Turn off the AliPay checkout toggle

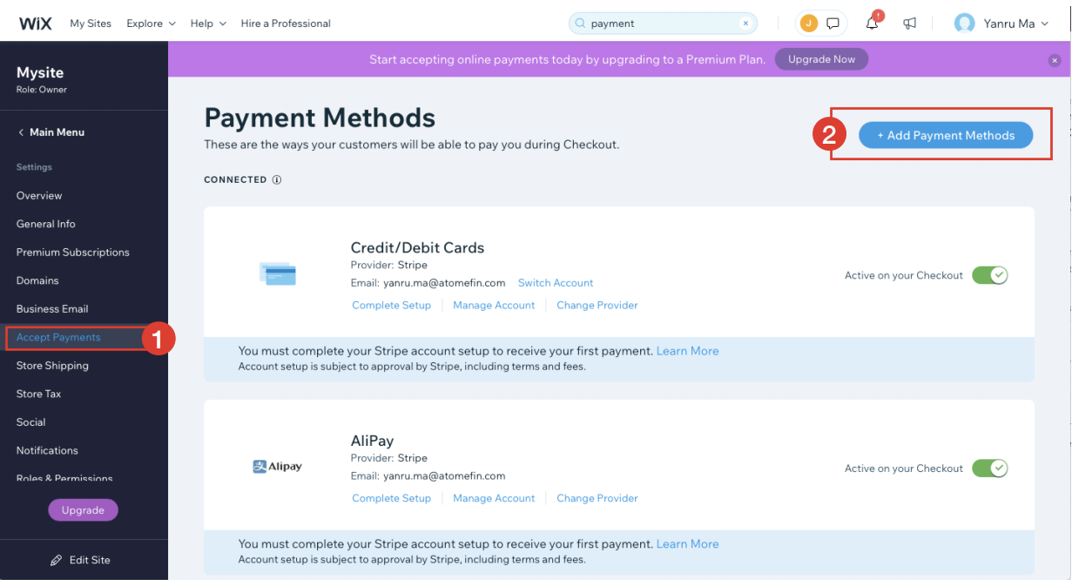[990, 468]
